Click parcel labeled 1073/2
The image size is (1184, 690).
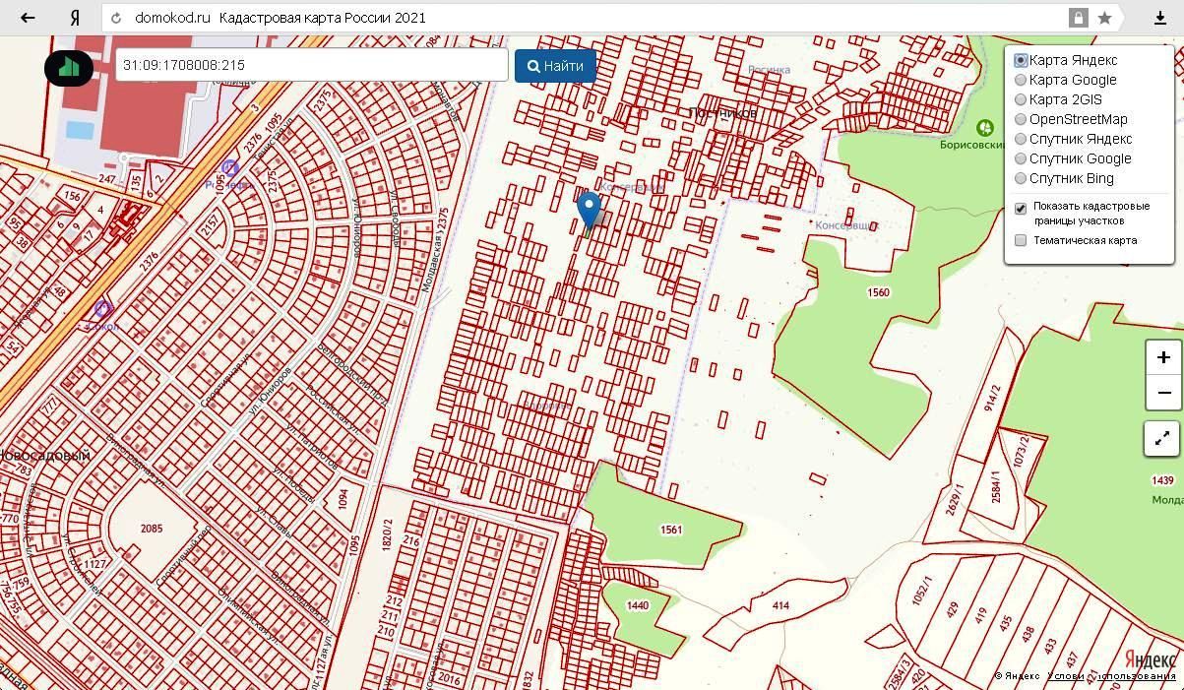click(x=1021, y=450)
